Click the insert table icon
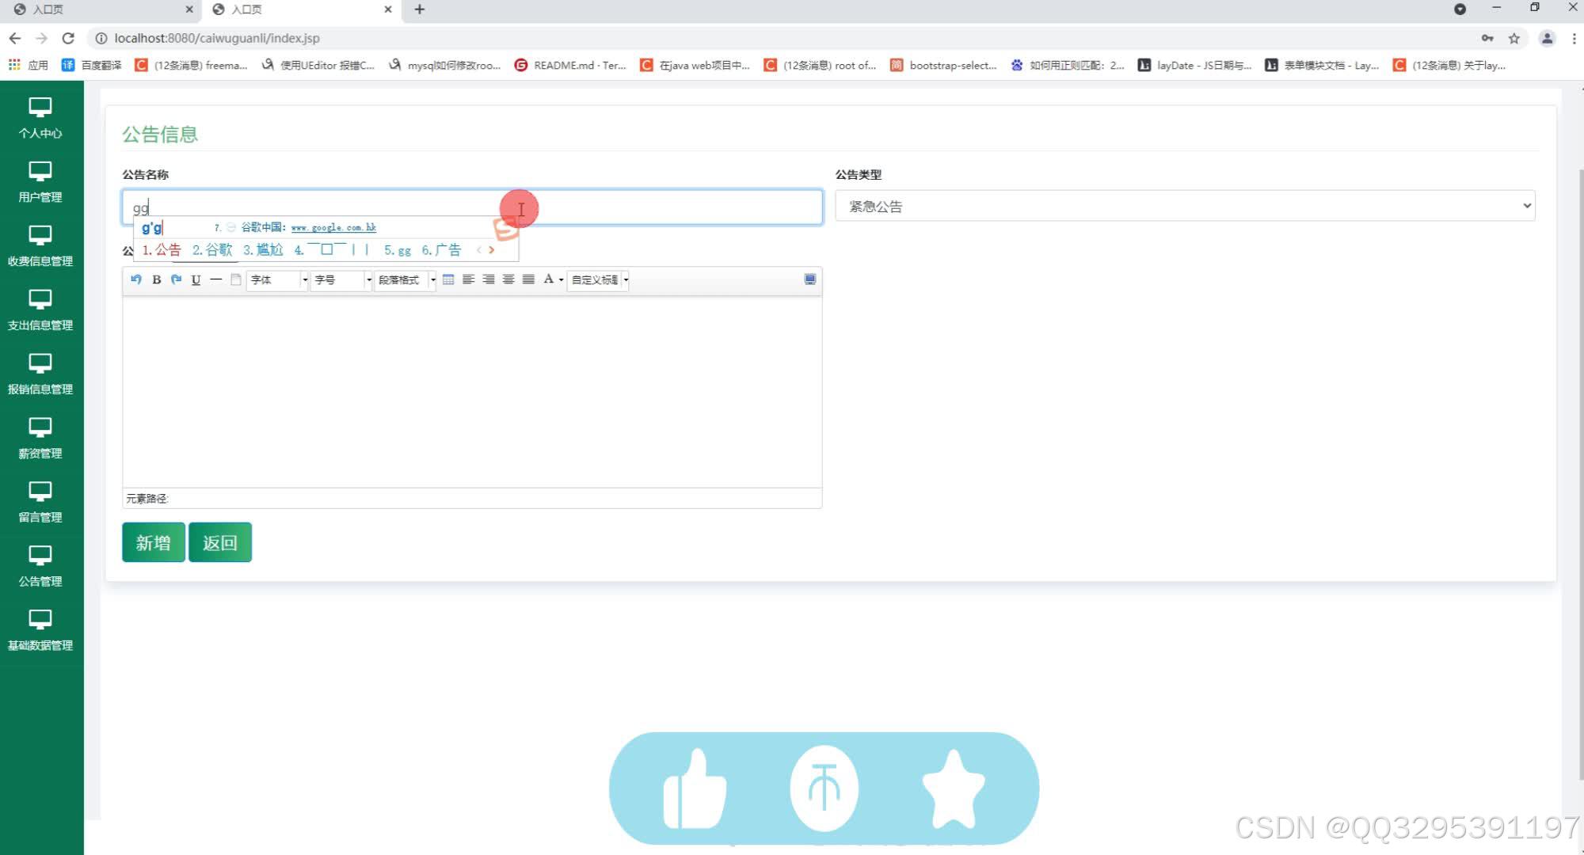The width and height of the screenshot is (1584, 855). point(448,279)
